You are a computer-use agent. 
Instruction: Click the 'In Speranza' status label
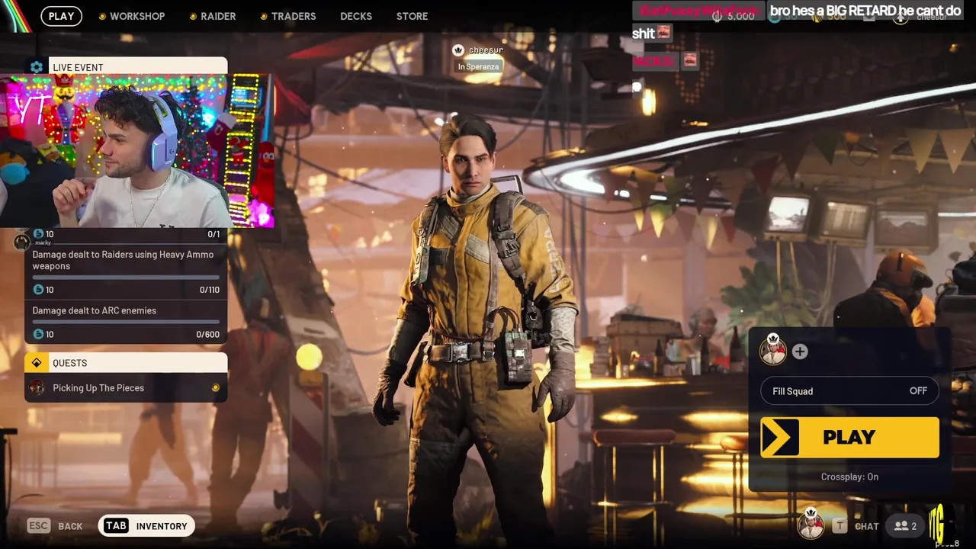pyautogui.click(x=478, y=66)
